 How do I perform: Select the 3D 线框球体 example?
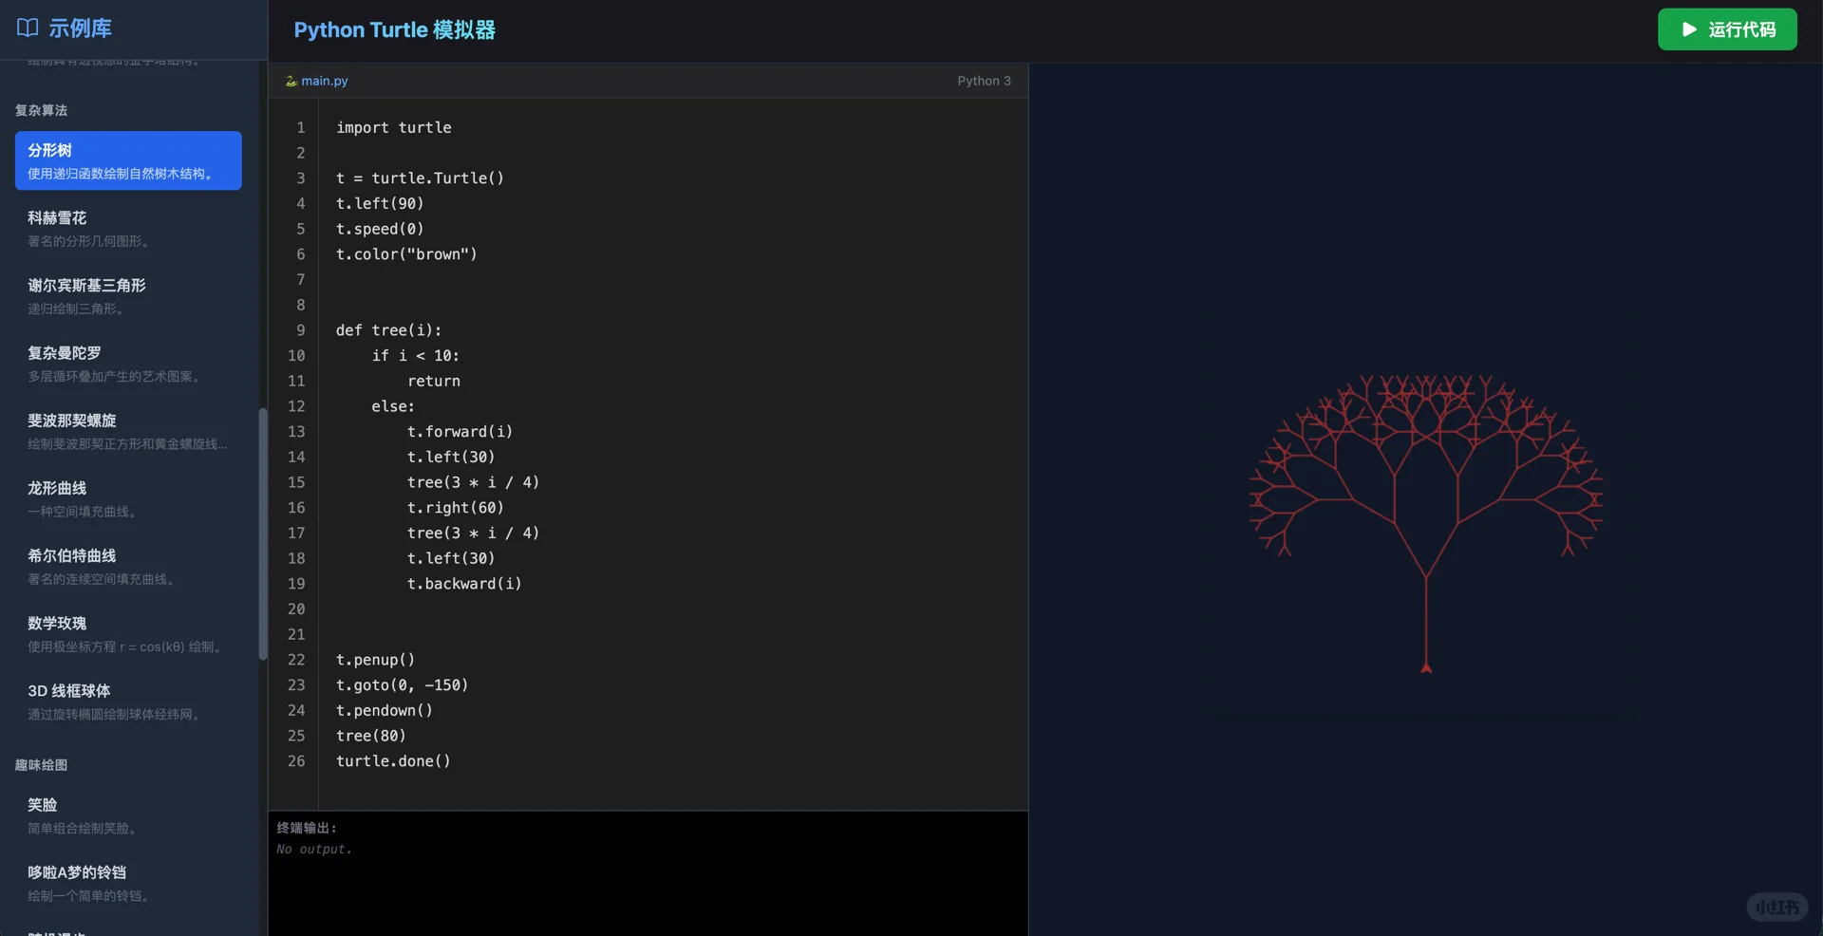pyautogui.click(x=128, y=701)
